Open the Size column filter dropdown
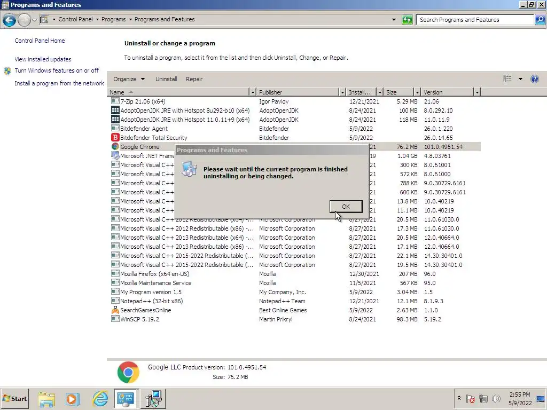 click(x=417, y=92)
